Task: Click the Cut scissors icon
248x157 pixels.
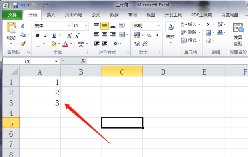Action: 23,26
